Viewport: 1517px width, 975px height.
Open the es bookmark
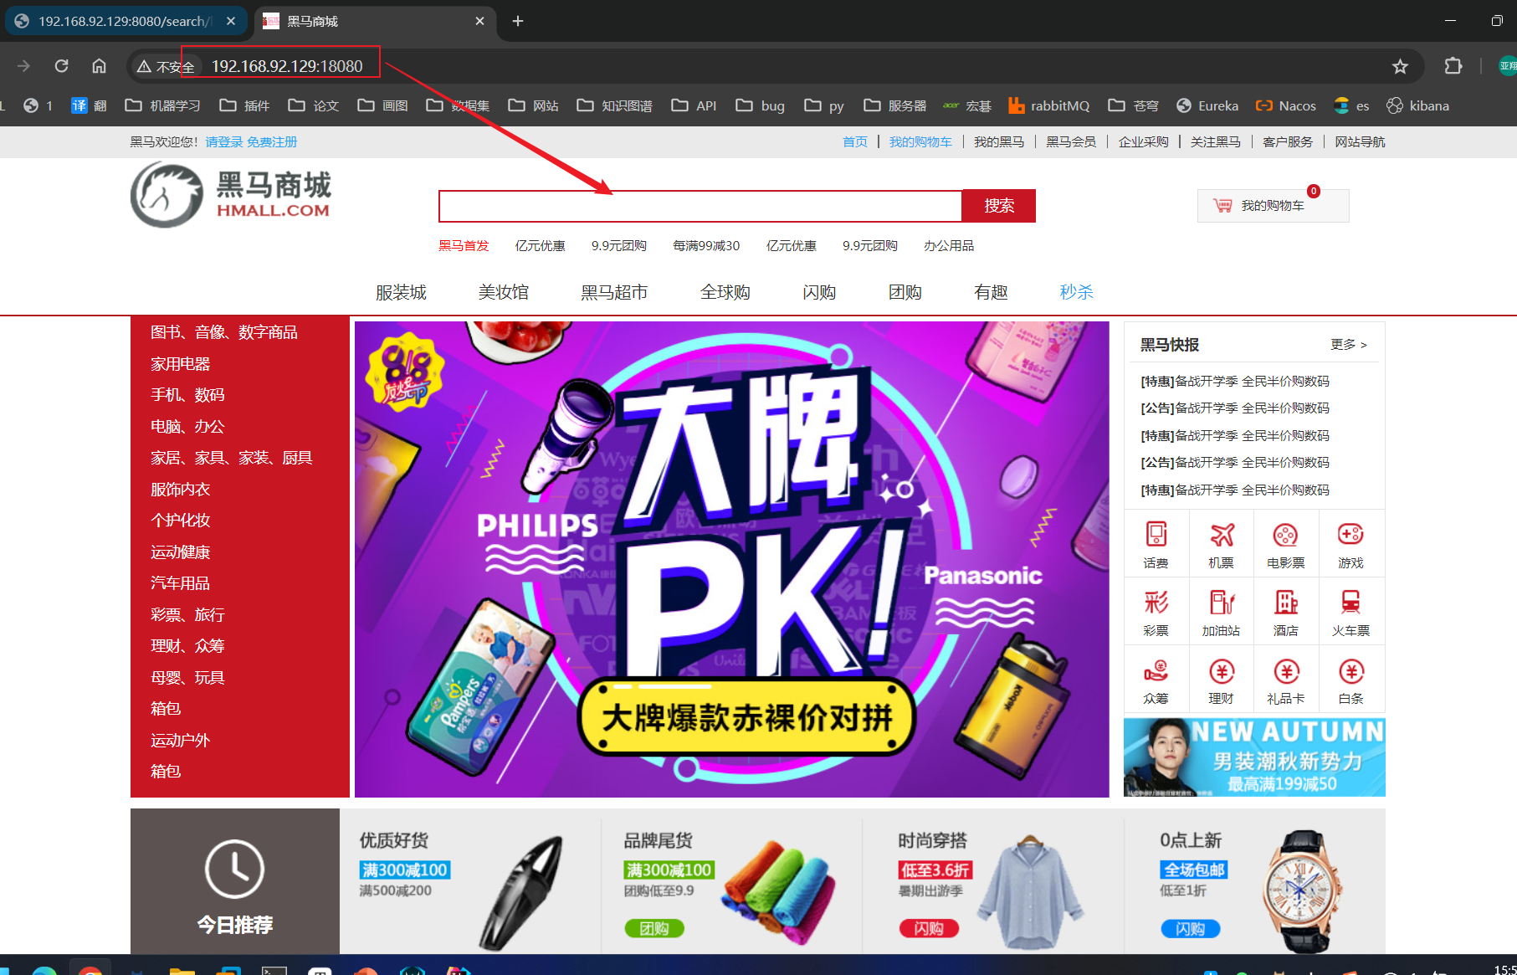coord(1351,105)
